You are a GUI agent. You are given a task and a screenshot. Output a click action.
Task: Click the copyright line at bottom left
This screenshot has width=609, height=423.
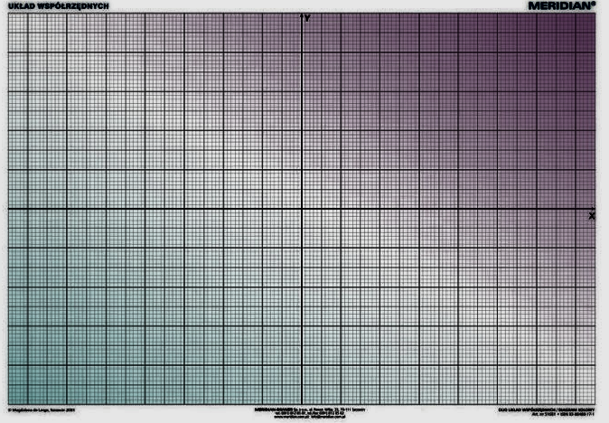[42, 410]
